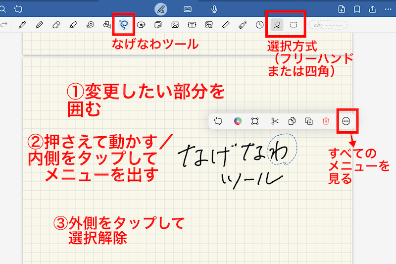Delete selection with red trash icon
Screen dimensions: 396x264
click(326, 121)
